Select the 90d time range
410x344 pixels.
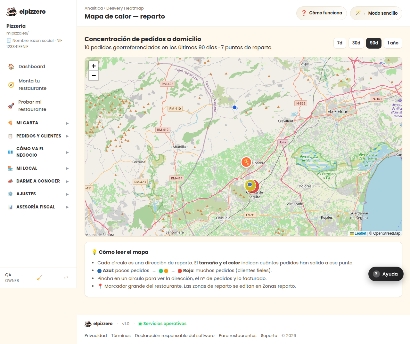(374, 43)
